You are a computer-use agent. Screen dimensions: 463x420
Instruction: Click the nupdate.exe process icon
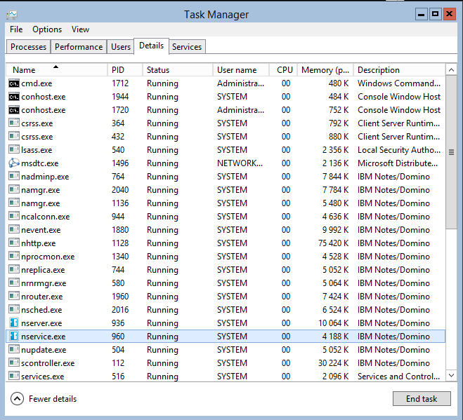click(x=14, y=350)
